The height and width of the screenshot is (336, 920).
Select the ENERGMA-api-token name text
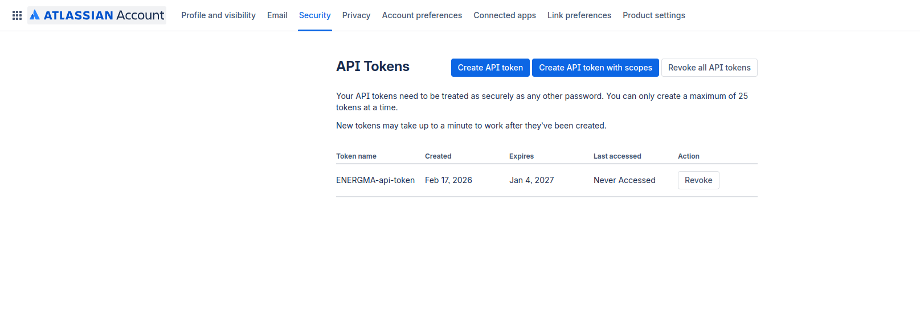[375, 180]
